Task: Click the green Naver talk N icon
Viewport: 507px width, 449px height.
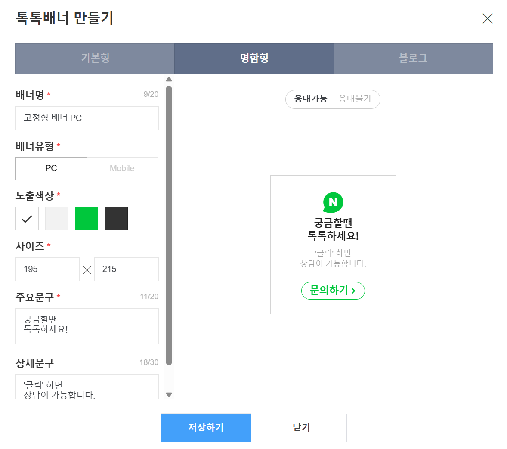Action: pyautogui.click(x=333, y=202)
